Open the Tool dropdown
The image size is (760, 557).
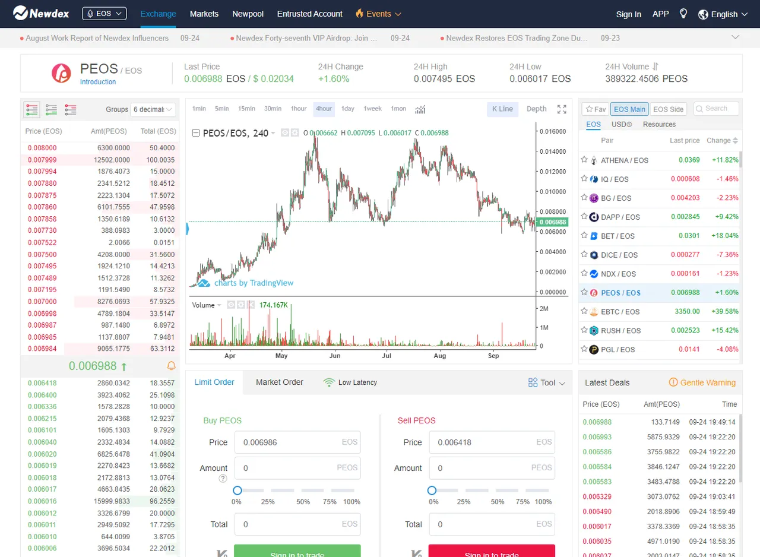pyautogui.click(x=547, y=382)
